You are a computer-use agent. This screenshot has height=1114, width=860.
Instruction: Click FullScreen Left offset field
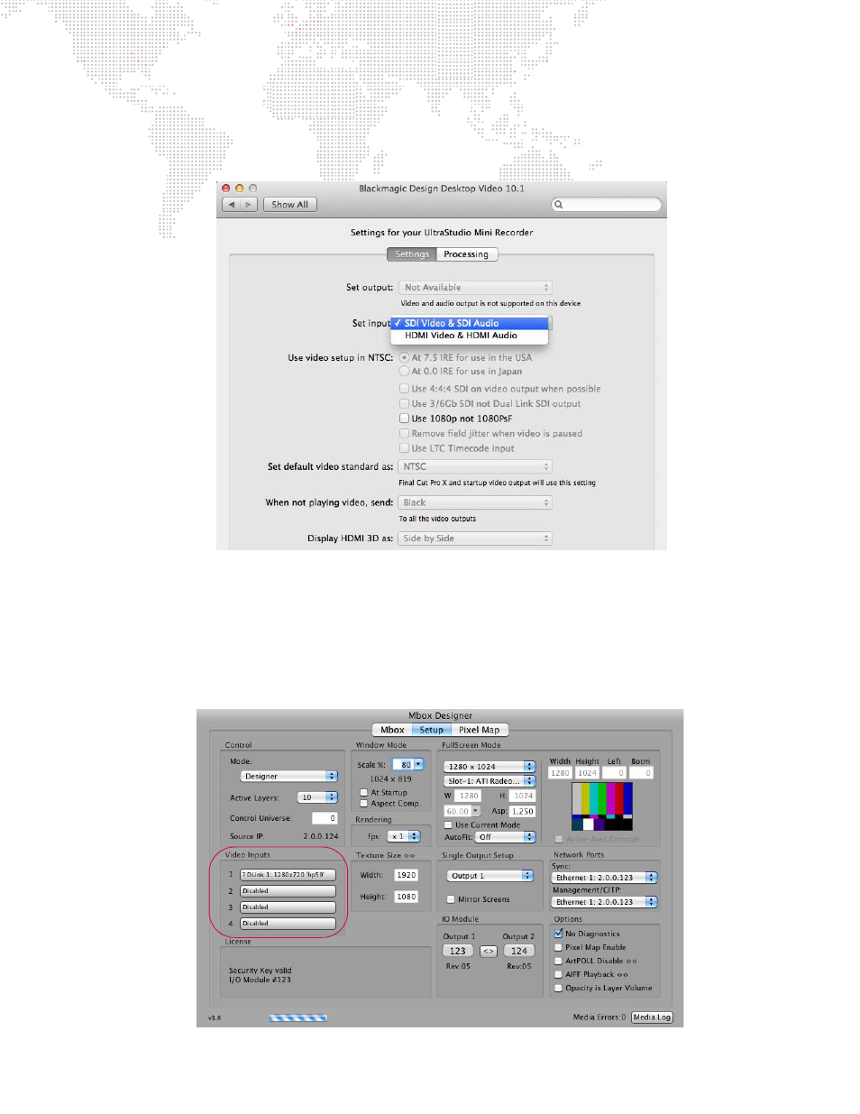click(x=615, y=773)
